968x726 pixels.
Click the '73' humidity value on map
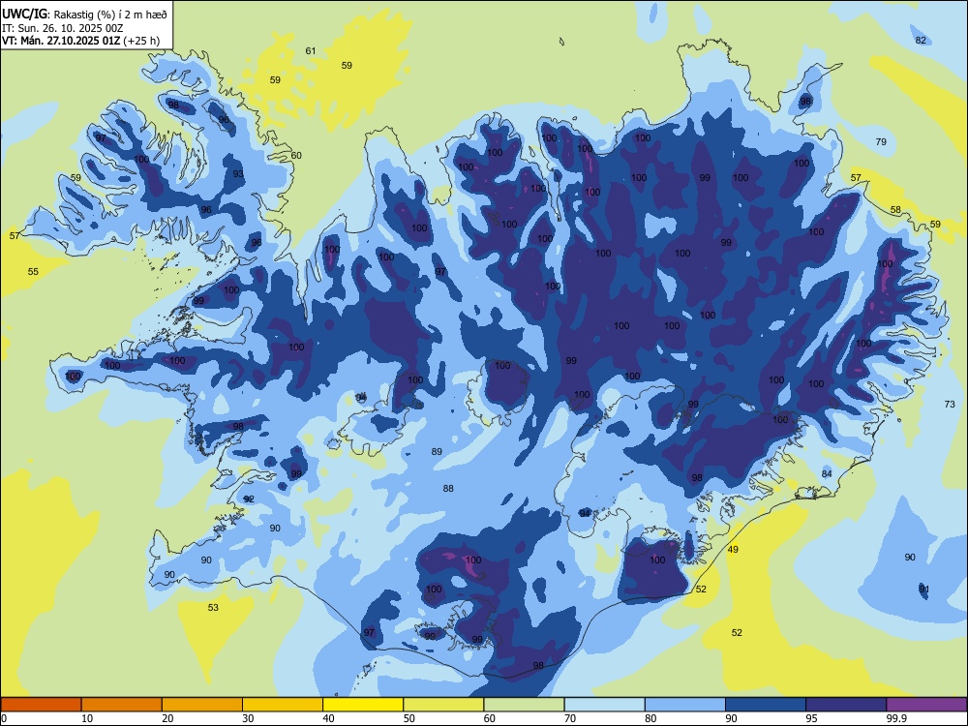point(950,404)
